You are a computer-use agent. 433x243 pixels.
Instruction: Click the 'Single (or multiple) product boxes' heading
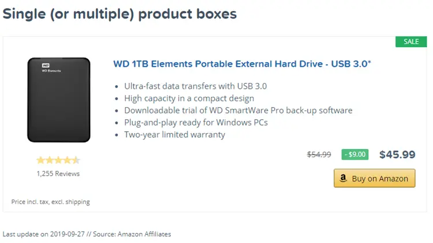coord(120,14)
